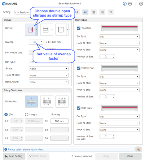Open Bottom Bars Hook At End dropdown

pyautogui.click(x=120, y=90)
